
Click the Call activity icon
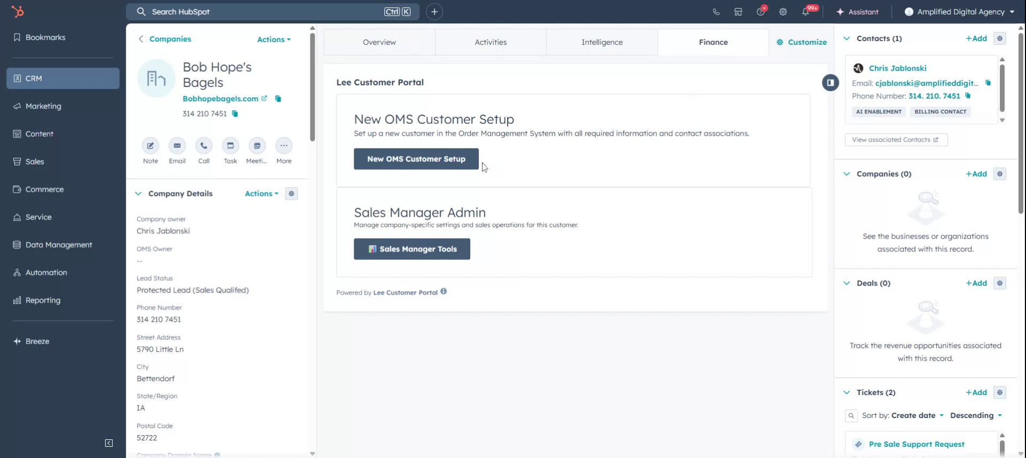tap(204, 146)
